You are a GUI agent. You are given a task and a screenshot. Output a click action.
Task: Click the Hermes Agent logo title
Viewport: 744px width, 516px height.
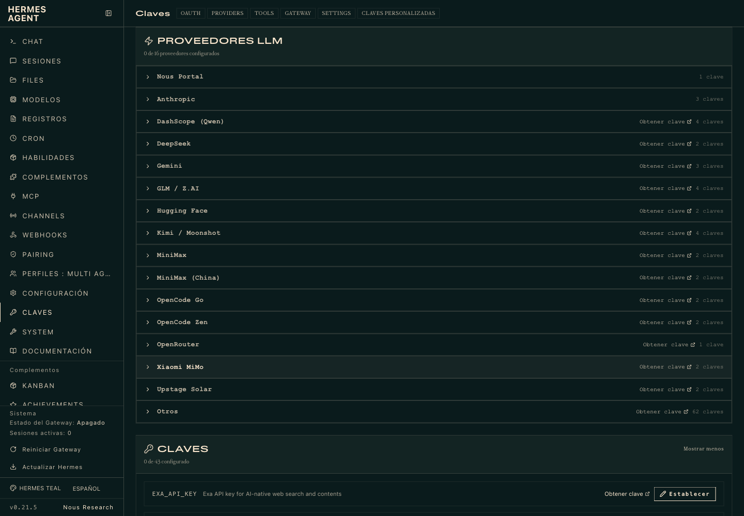click(27, 14)
